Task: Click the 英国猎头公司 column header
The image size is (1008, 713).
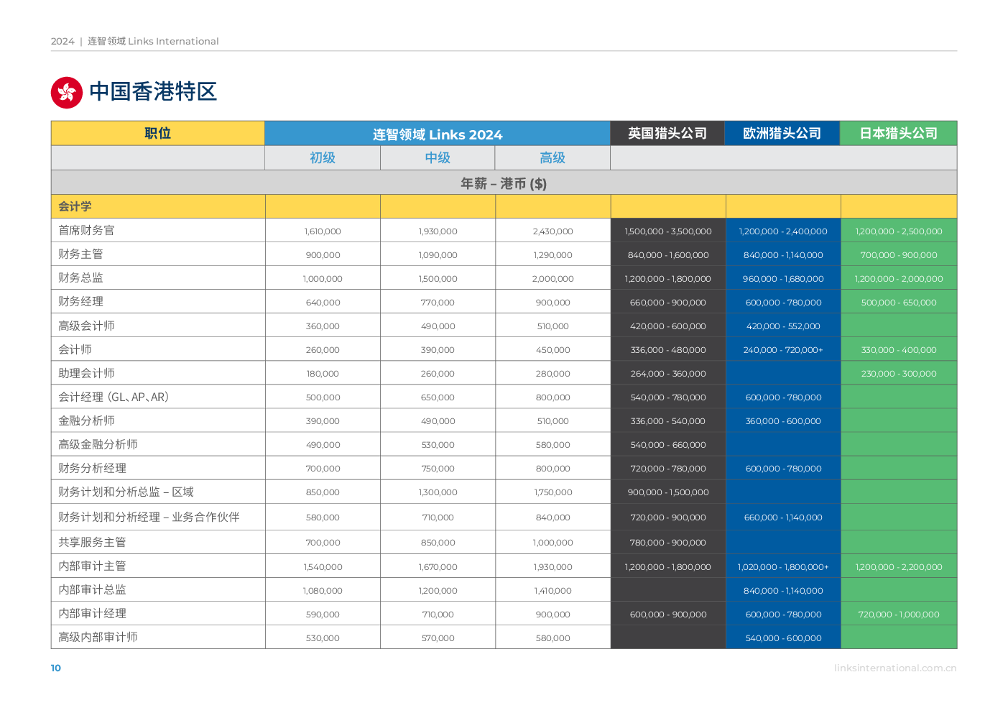Action: [667, 133]
